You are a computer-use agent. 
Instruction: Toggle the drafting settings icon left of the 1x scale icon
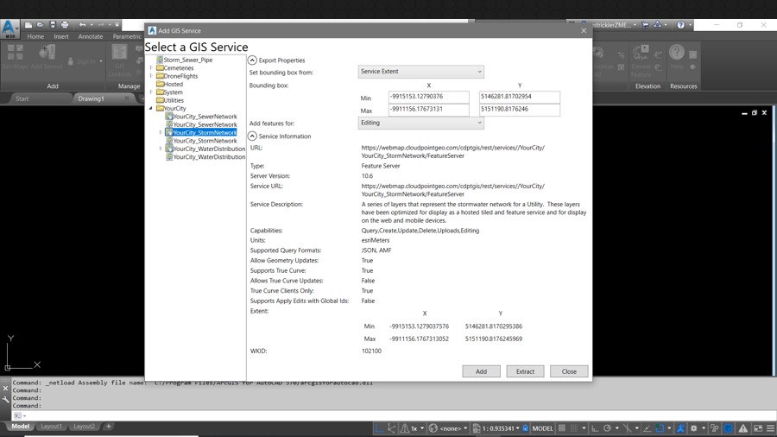[391, 428]
